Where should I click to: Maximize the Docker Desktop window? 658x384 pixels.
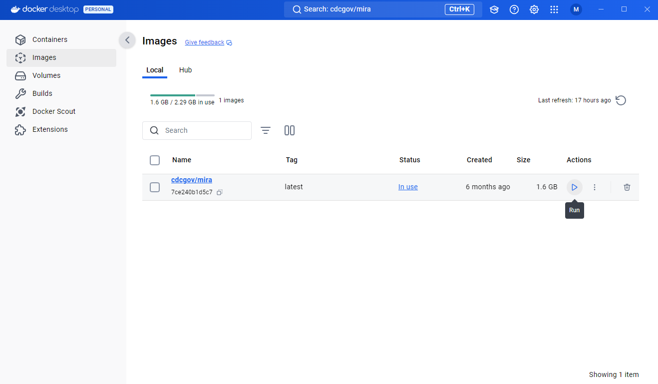point(624,9)
